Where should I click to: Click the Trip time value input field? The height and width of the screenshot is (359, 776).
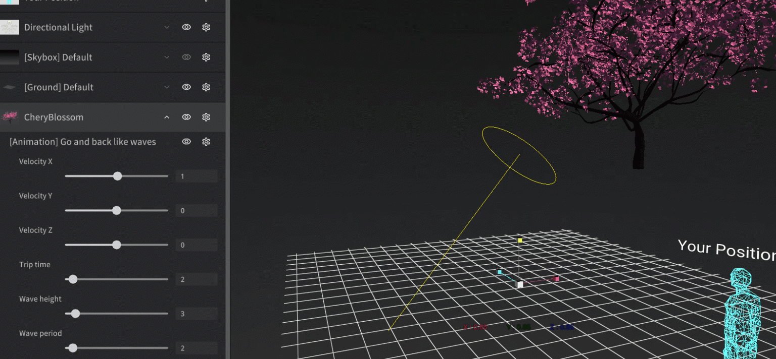(x=197, y=279)
